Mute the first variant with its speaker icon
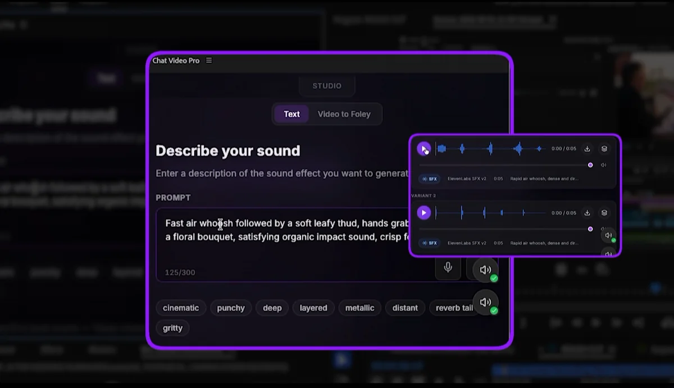Screen dimensions: 674x388 604,165
